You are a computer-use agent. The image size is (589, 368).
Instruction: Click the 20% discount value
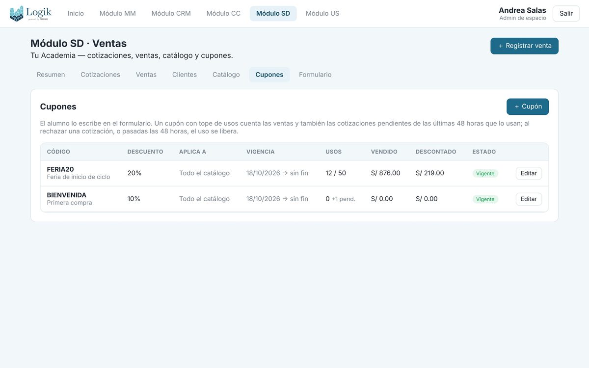[134, 173]
